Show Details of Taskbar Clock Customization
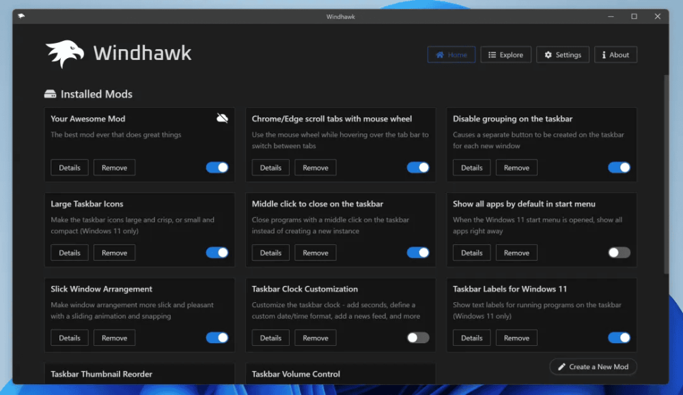683x395 pixels. tap(270, 338)
